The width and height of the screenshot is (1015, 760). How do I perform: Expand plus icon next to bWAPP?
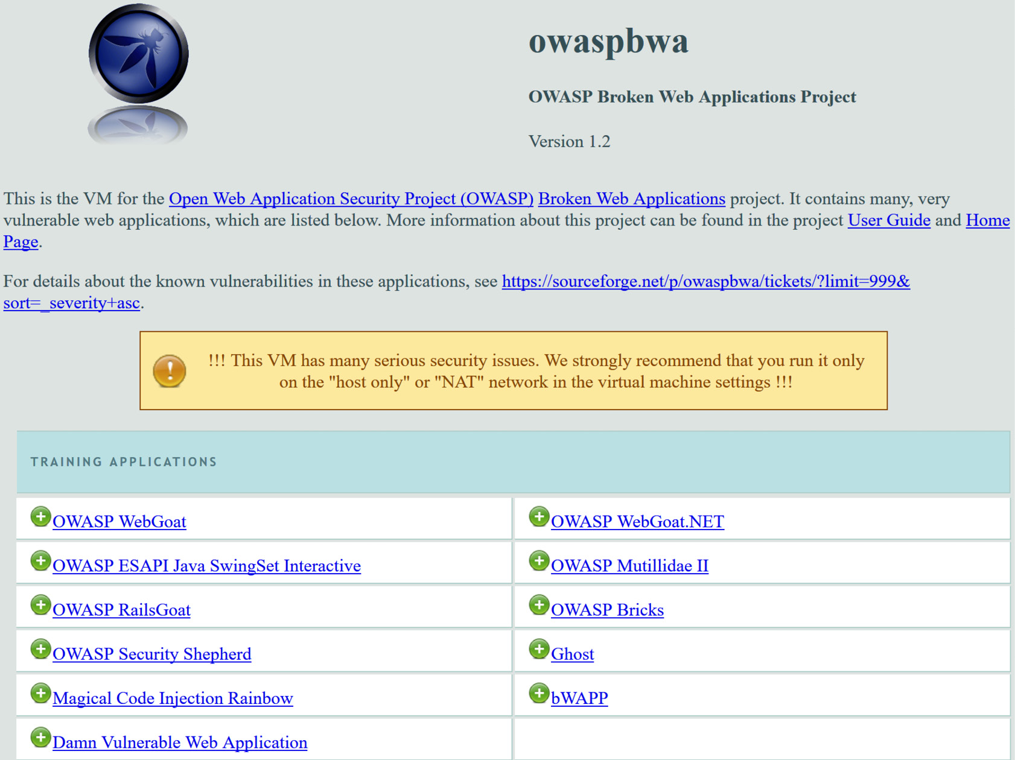pos(539,694)
